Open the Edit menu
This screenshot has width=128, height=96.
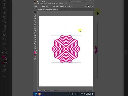(x=38, y=4)
